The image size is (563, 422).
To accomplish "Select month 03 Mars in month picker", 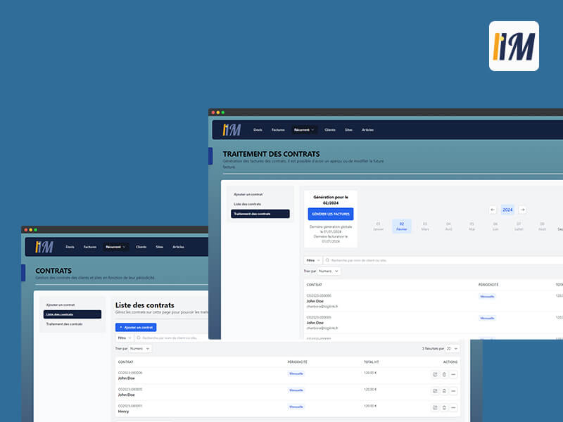I will click(x=425, y=226).
